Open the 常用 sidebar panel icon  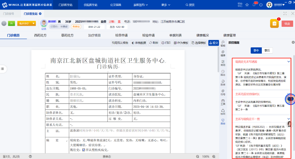pyautogui.click(x=223, y=63)
